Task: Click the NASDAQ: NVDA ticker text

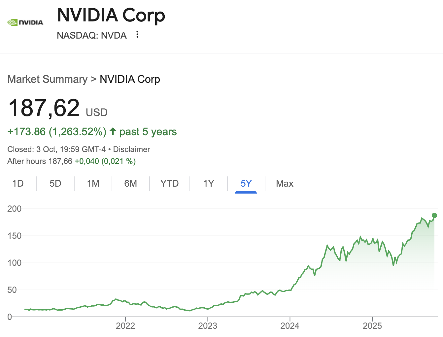Action: pyautogui.click(x=92, y=35)
